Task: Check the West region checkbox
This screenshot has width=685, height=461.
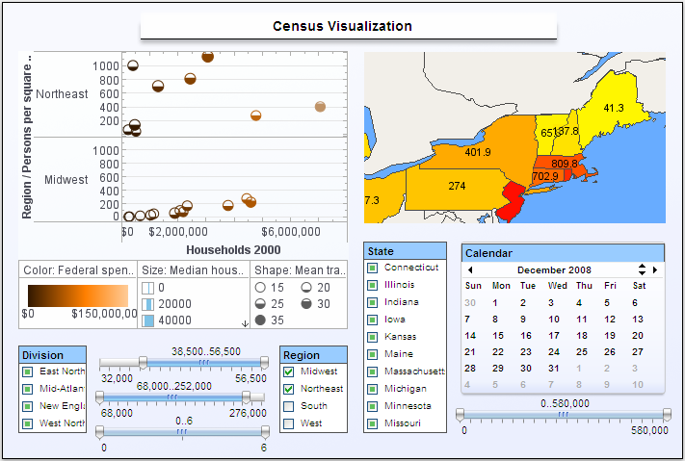Action: (289, 423)
